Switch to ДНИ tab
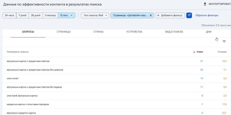 [209, 32]
